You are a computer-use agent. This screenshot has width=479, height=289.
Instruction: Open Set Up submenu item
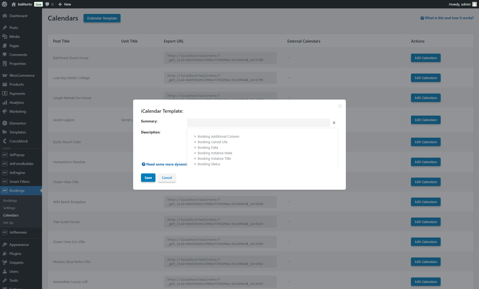(8, 223)
